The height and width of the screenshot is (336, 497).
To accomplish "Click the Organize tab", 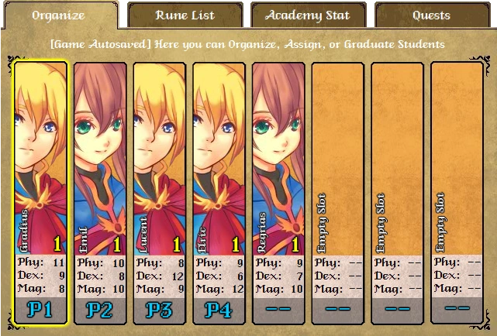I will (x=59, y=15).
